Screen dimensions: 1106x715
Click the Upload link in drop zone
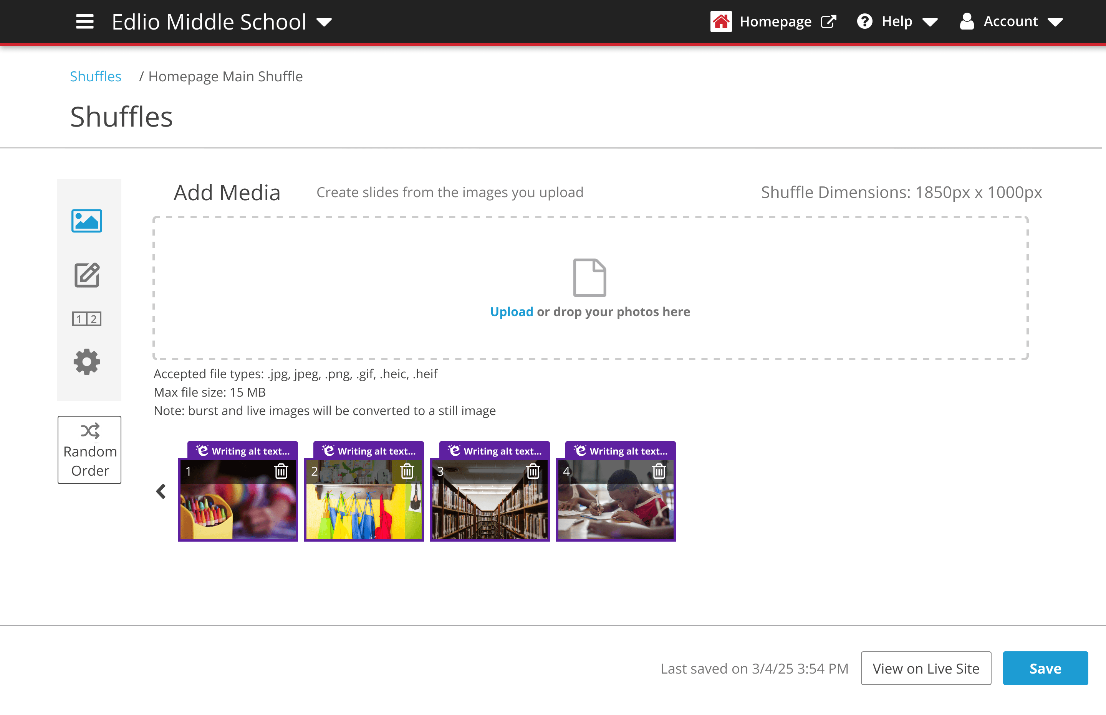click(511, 311)
